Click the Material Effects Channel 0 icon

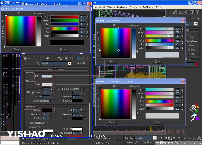[66, 58]
